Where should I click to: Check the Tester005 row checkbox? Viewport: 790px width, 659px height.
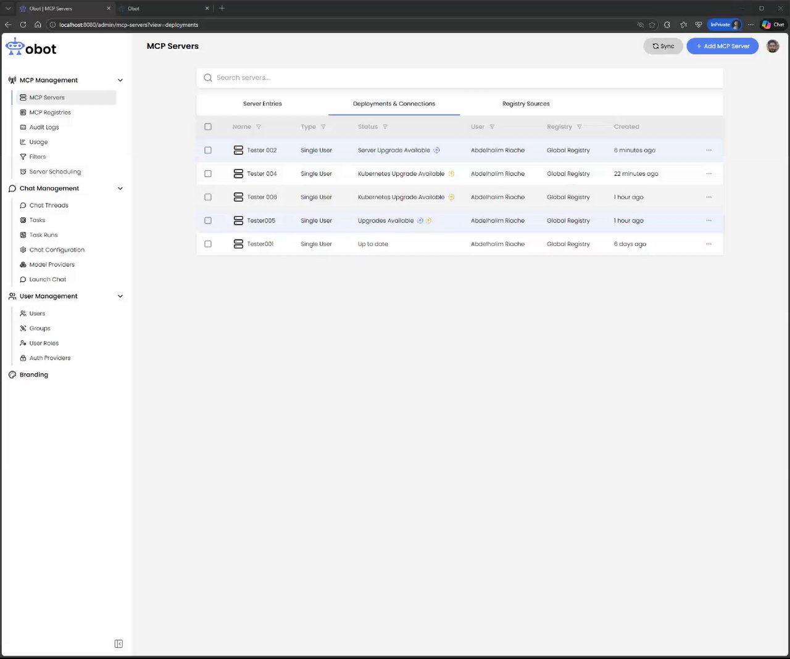click(208, 221)
